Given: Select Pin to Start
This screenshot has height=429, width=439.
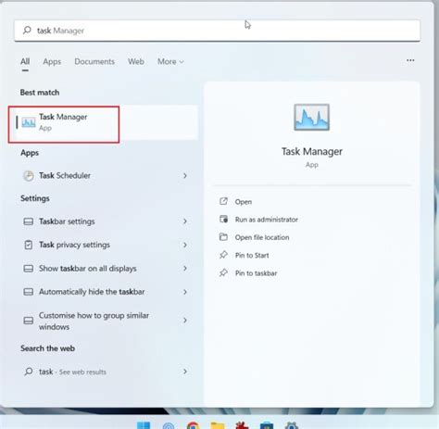Looking at the screenshot, I should pyautogui.click(x=252, y=256).
